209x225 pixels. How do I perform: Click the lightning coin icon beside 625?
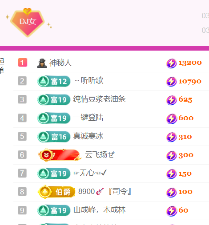click(x=172, y=100)
